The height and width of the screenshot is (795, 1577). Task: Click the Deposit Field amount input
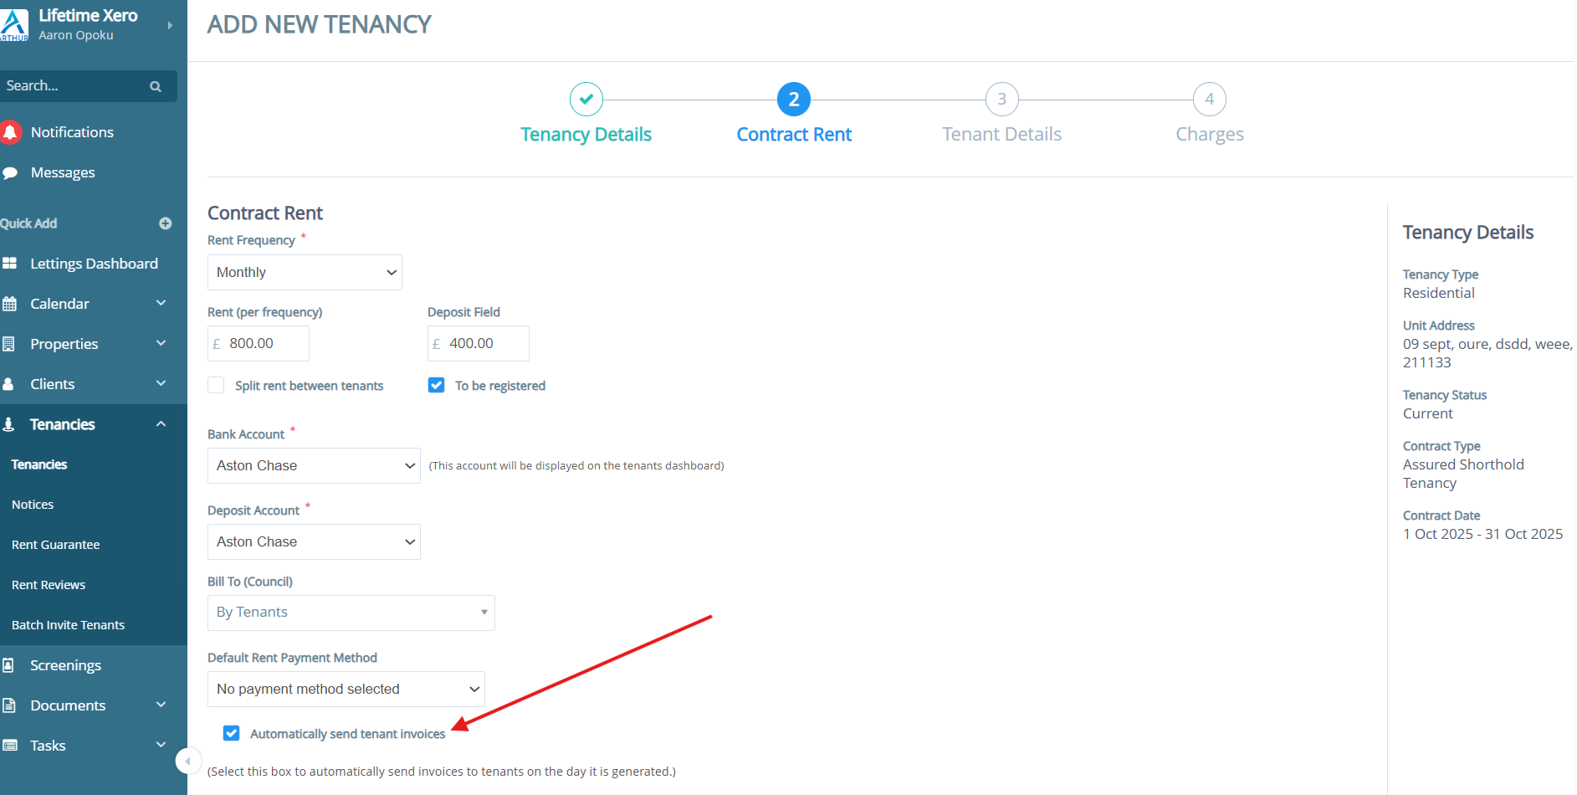(485, 343)
